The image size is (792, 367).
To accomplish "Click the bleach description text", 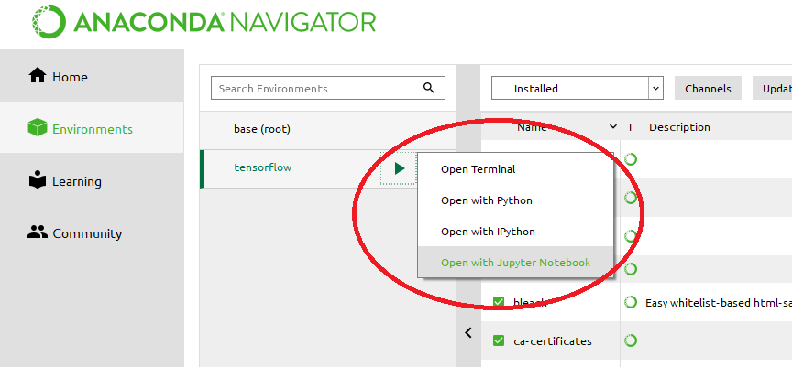I will (719, 303).
